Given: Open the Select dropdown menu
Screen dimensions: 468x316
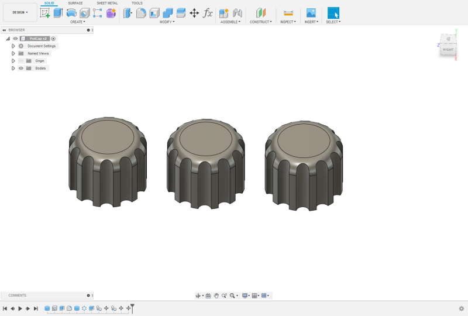Looking at the screenshot, I should pyautogui.click(x=333, y=22).
